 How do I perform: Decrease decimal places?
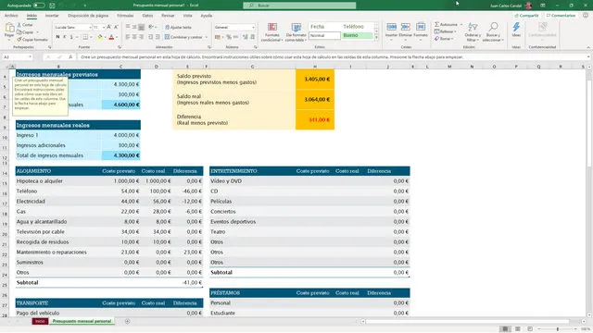(252, 37)
